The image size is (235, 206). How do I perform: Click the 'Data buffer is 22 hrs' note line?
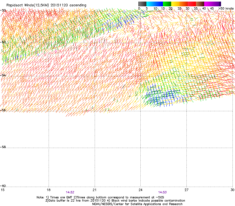pyautogui.click(x=115, y=201)
